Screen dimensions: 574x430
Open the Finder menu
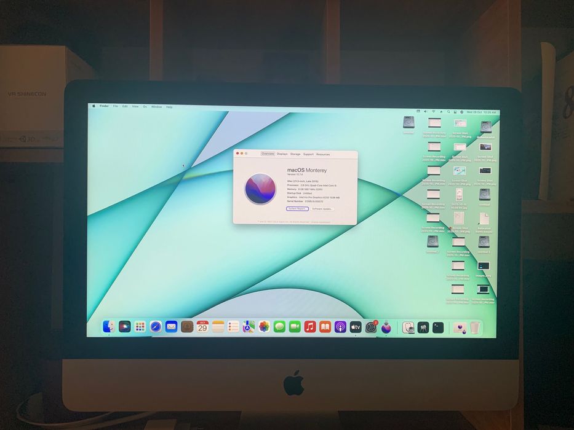[105, 106]
